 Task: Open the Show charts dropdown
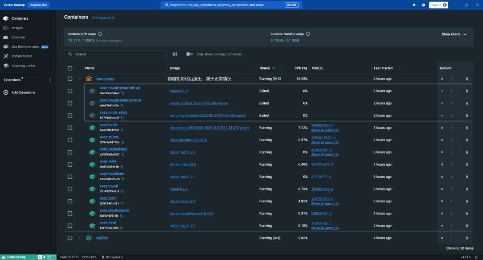(454, 34)
